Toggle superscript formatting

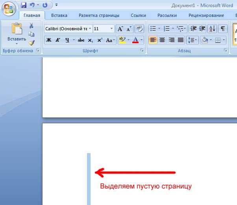pyautogui.click(x=100, y=40)
